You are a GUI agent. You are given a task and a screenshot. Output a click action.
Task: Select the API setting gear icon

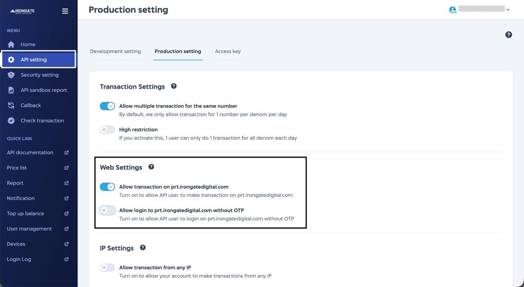[x=11, y=59]
